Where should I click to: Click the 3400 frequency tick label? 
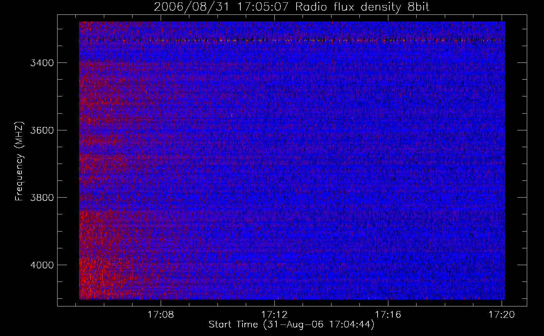pyautogui.click(x=42, y=63)
